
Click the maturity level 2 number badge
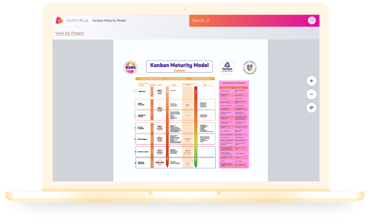135,116
